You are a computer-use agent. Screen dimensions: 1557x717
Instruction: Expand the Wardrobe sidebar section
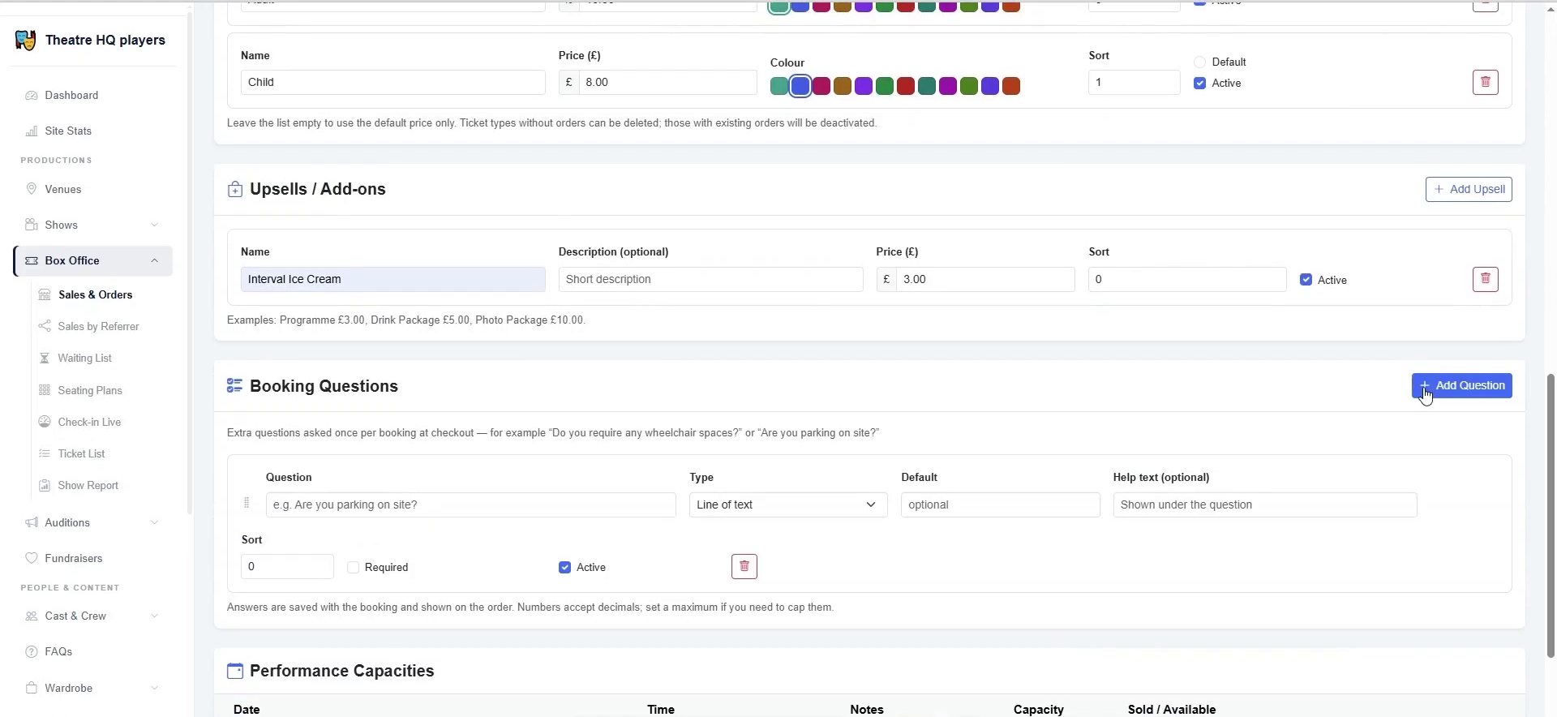tap(92, 688)
